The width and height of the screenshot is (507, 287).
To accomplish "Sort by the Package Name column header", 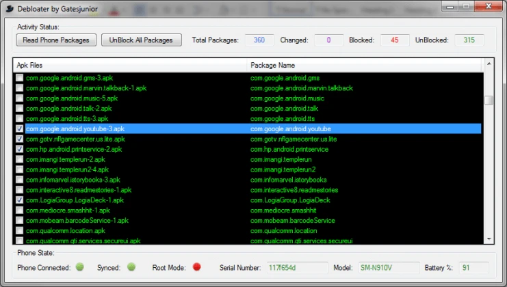I will pyautogui.click(x=363, y=65).
